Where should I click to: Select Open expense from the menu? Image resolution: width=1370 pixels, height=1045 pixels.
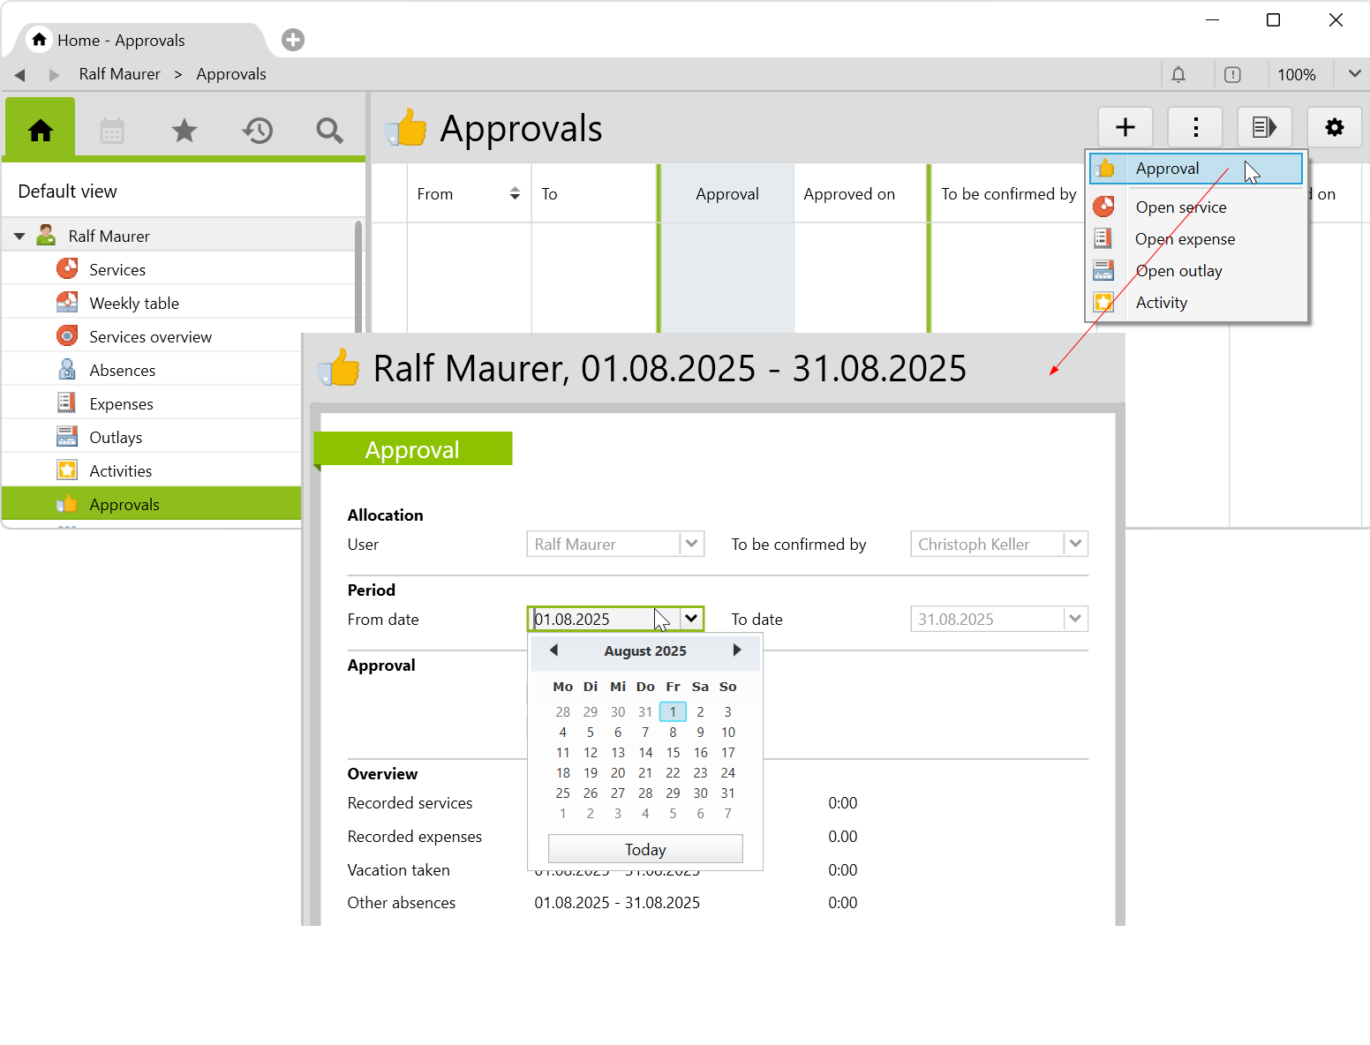click(x=1185, y=239)
